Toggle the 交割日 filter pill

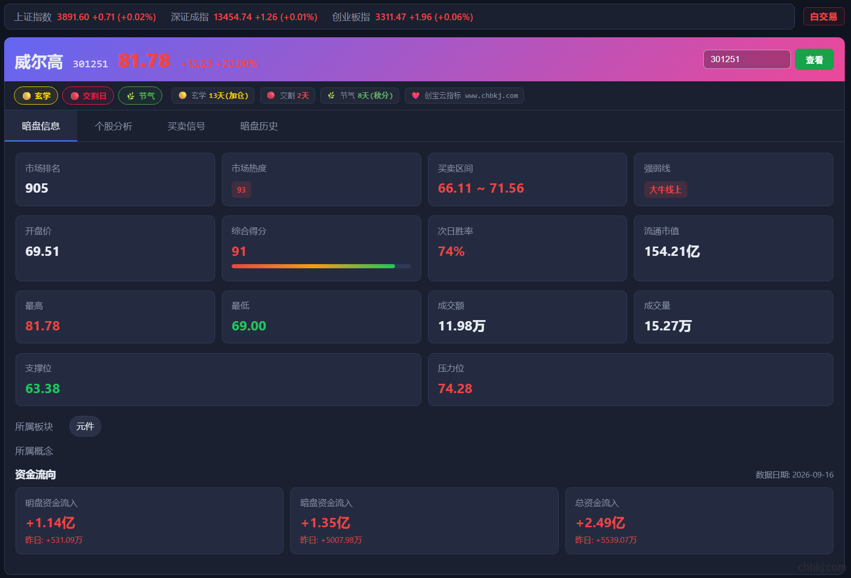tap(88, 96)
